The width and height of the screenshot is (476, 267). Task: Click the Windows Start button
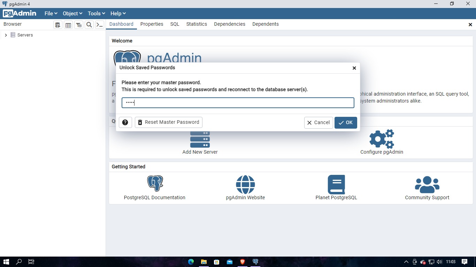(x=6, y=262)
